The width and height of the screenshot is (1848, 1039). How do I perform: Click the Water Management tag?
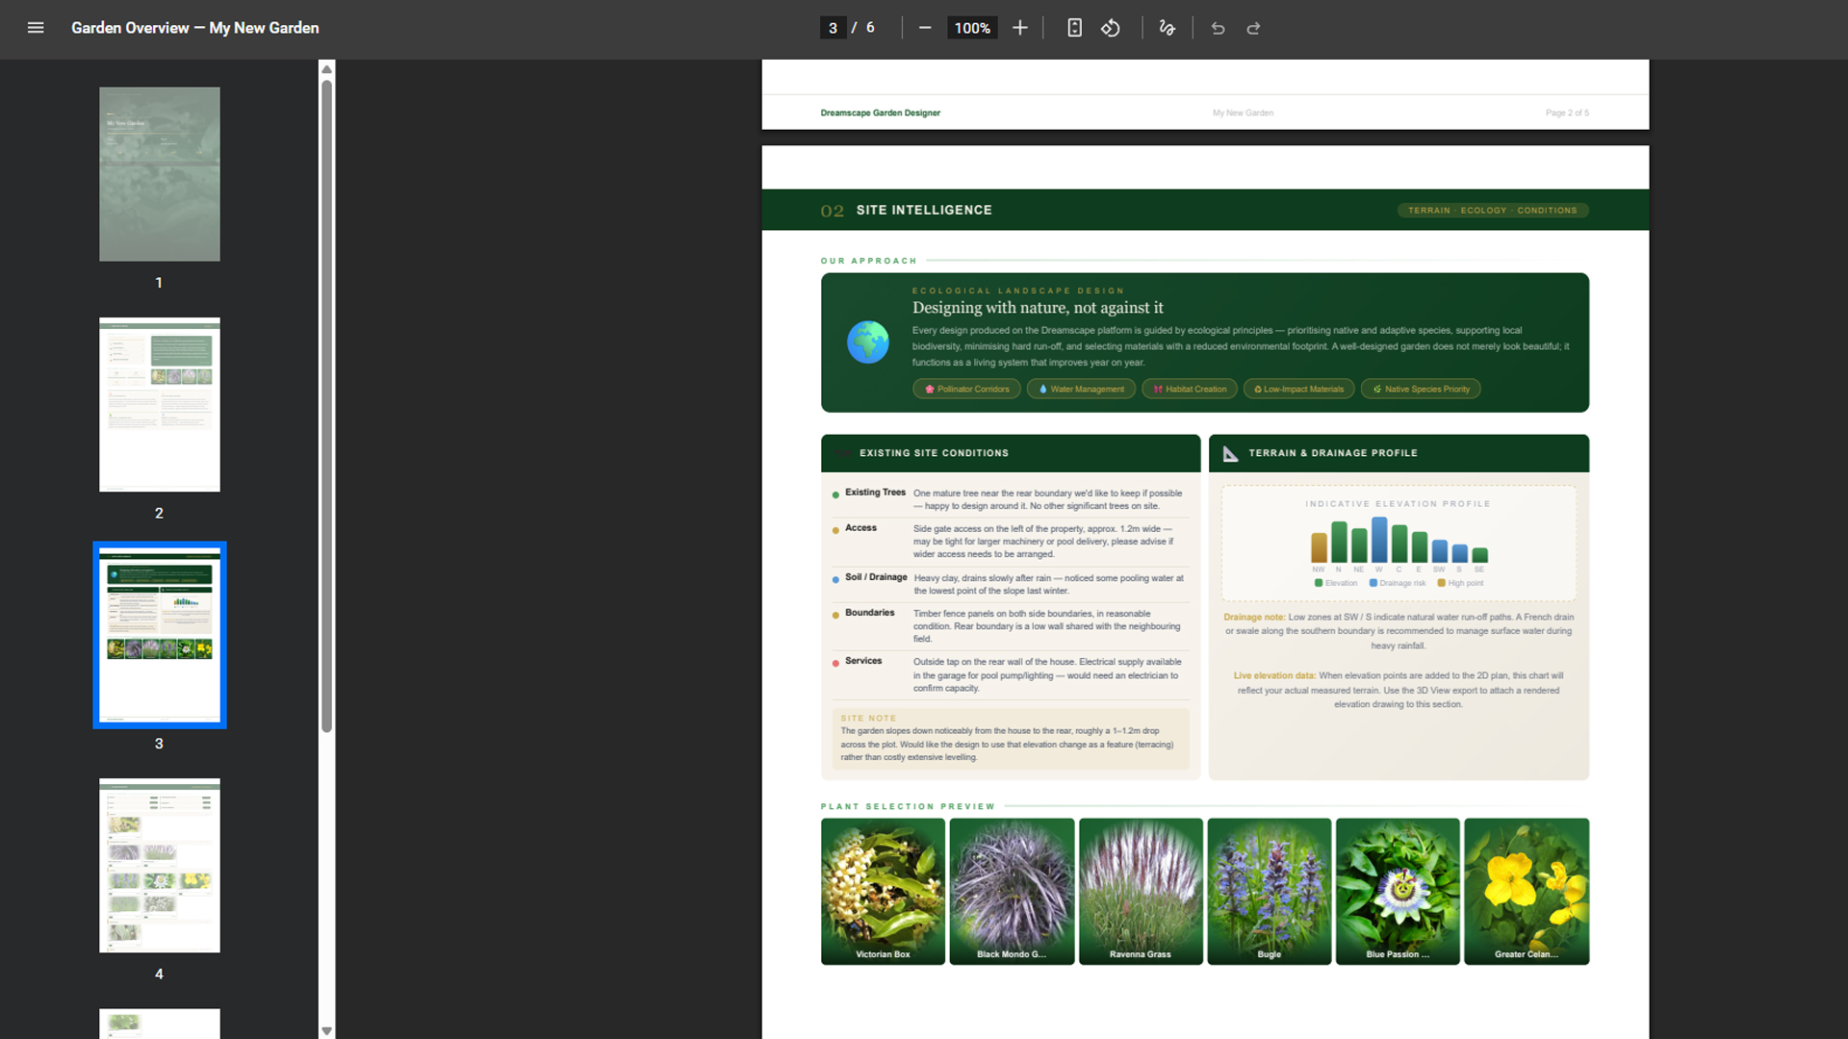click(1081, 389)
